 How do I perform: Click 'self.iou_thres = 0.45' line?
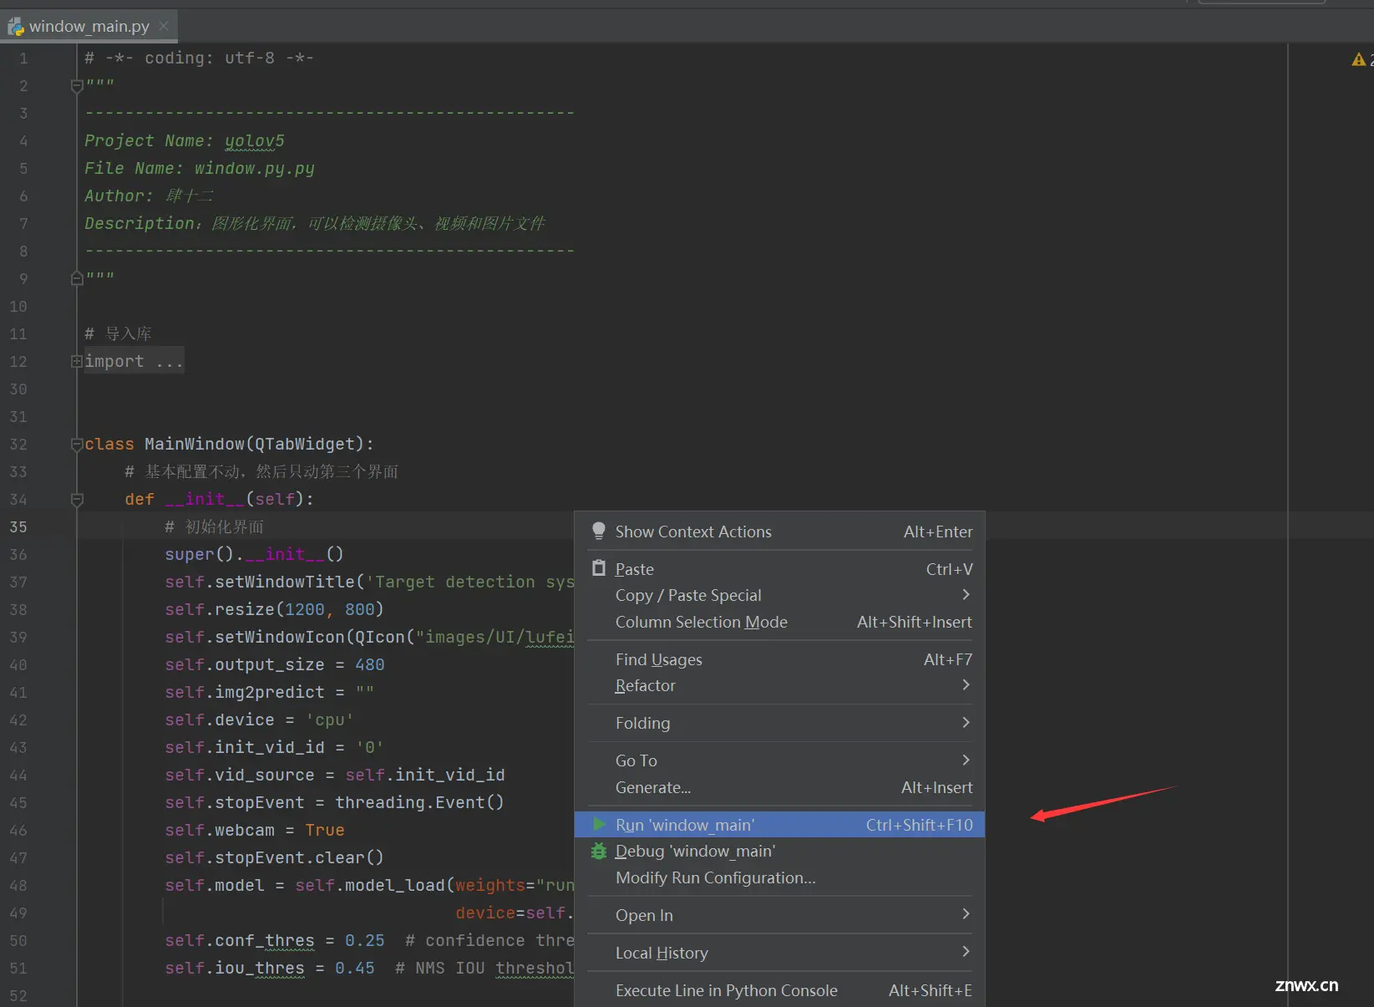(270, 969)
